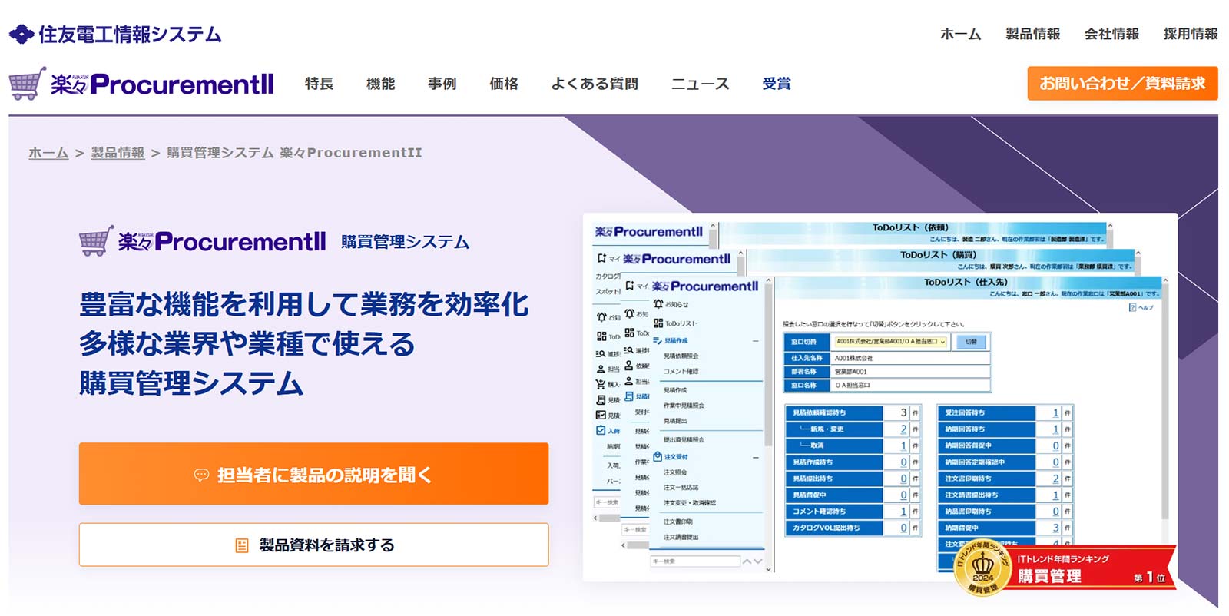The height and width of the screenshot is (616, 1229).
Task: Click the 楽々ProcurementII cart logo above the headline
Action: coord(203,241)
